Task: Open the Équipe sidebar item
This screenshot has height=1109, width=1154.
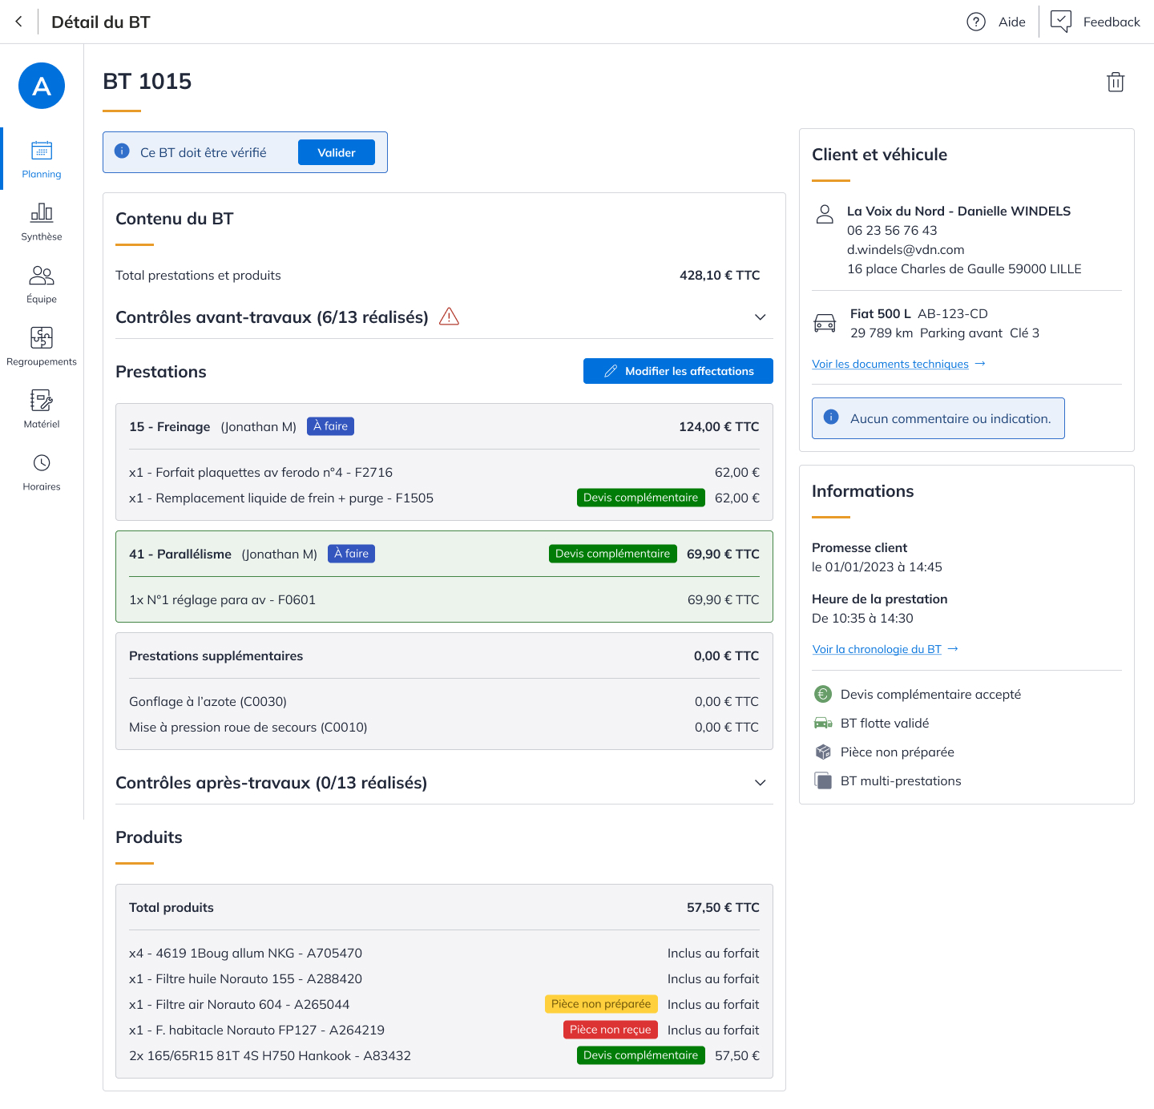Action: (x=42, y=284)
